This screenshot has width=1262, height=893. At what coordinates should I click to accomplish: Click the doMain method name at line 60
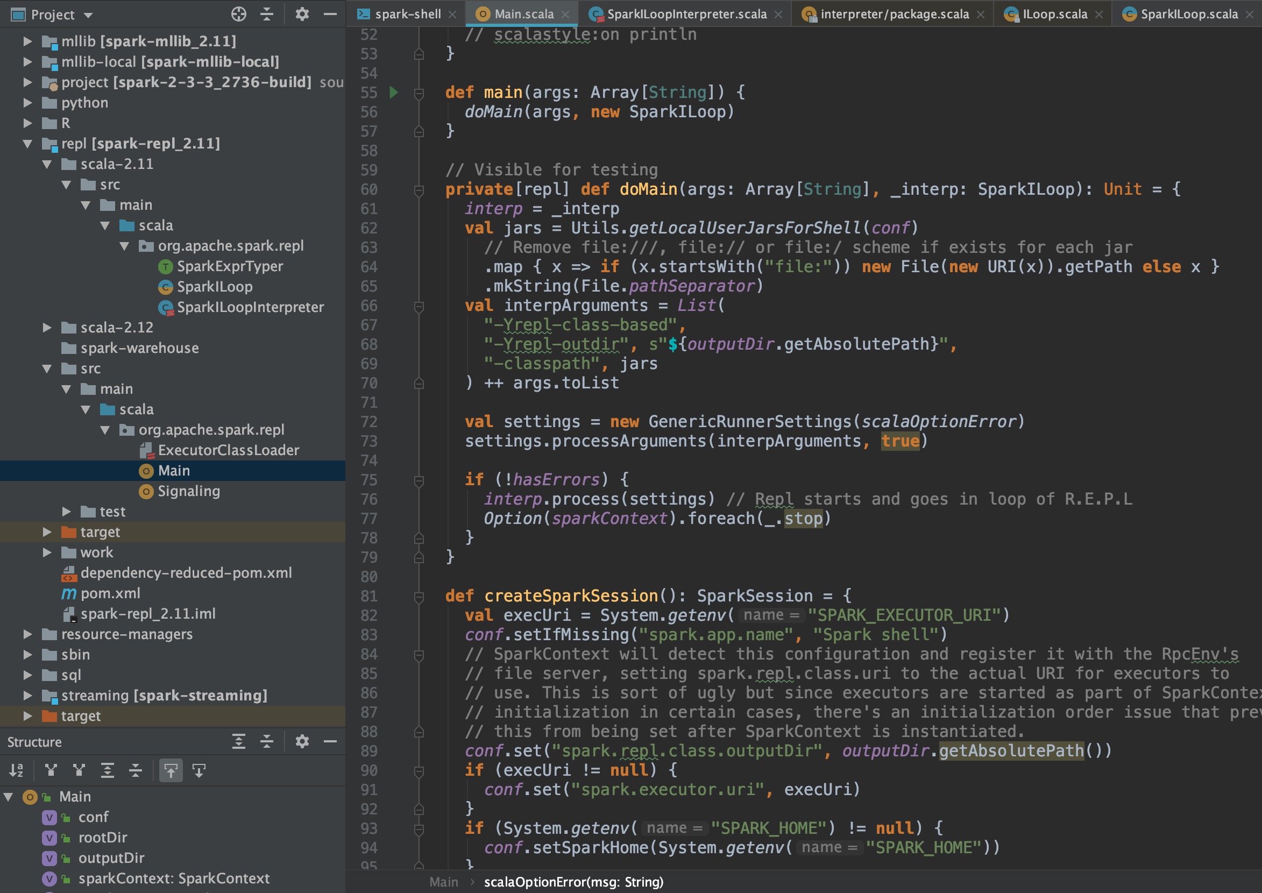click(648, 190)
